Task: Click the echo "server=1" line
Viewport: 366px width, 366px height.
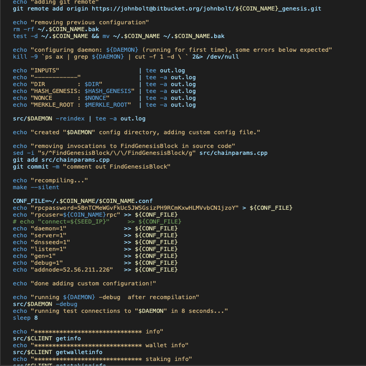Action: (x=95, y=235)
